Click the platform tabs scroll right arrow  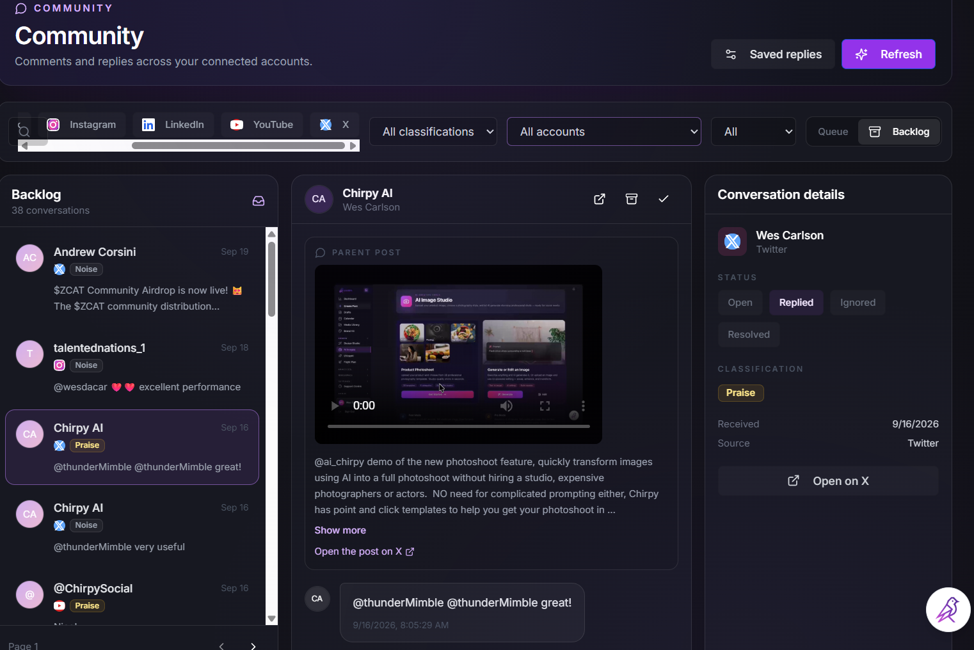(353, 146)
